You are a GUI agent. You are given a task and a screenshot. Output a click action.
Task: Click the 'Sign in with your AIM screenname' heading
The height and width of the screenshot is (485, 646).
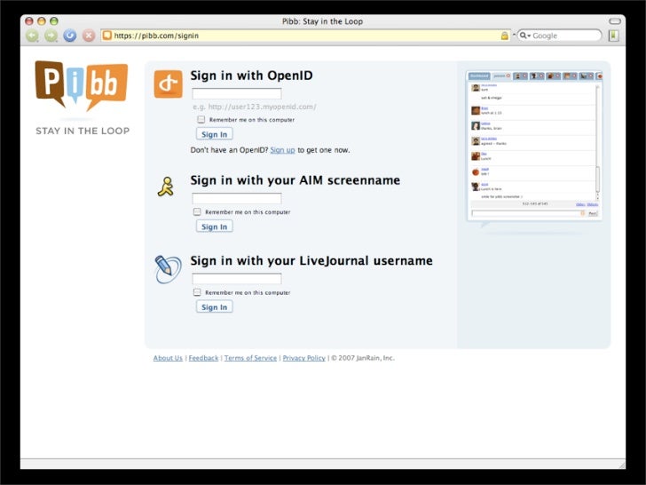tap(295, 180)
